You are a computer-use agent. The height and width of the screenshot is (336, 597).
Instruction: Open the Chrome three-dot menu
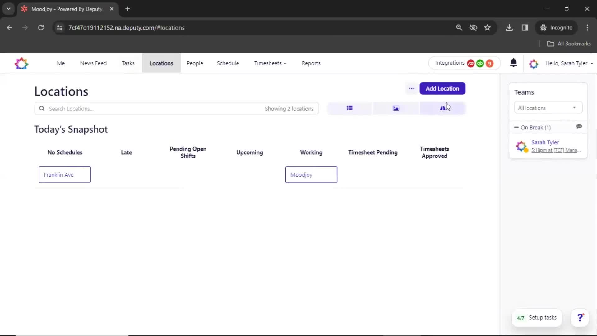tap(587, 28)
